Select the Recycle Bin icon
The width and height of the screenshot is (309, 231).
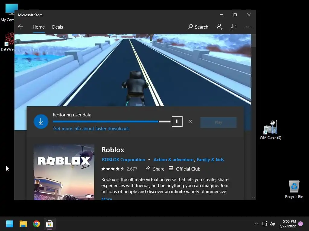[x=294, y=189]
